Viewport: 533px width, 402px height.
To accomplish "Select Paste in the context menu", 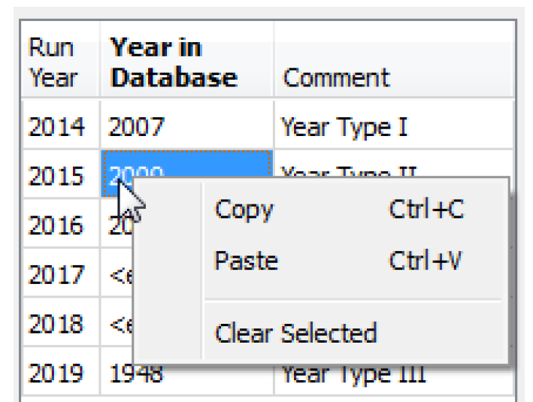I will pos(246,261).
